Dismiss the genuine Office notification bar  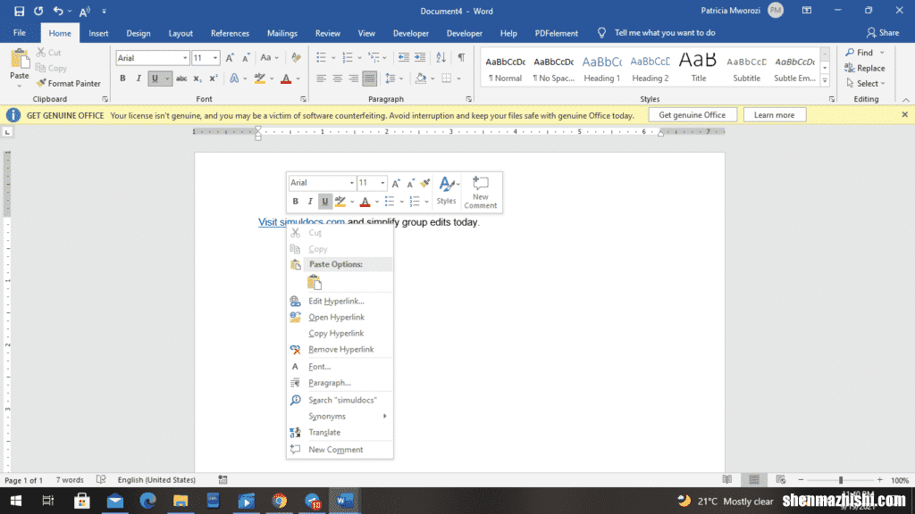tap(904, 115)
